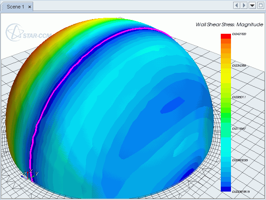The width and height of the screenshot is (266, 200).
Task: Select the Scene 1 tab
Action: click(x=15, y=7)
